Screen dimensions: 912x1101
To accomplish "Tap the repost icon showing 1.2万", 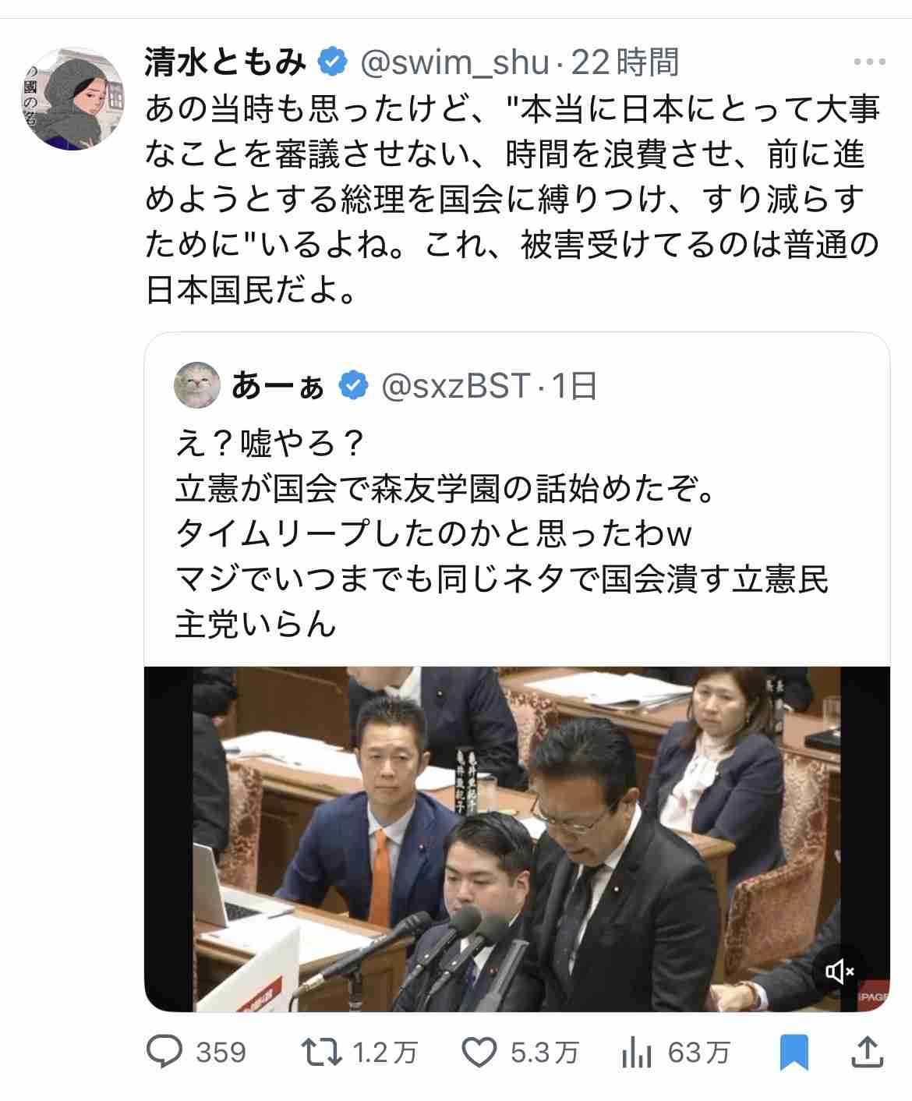I will pos(322,1053).
